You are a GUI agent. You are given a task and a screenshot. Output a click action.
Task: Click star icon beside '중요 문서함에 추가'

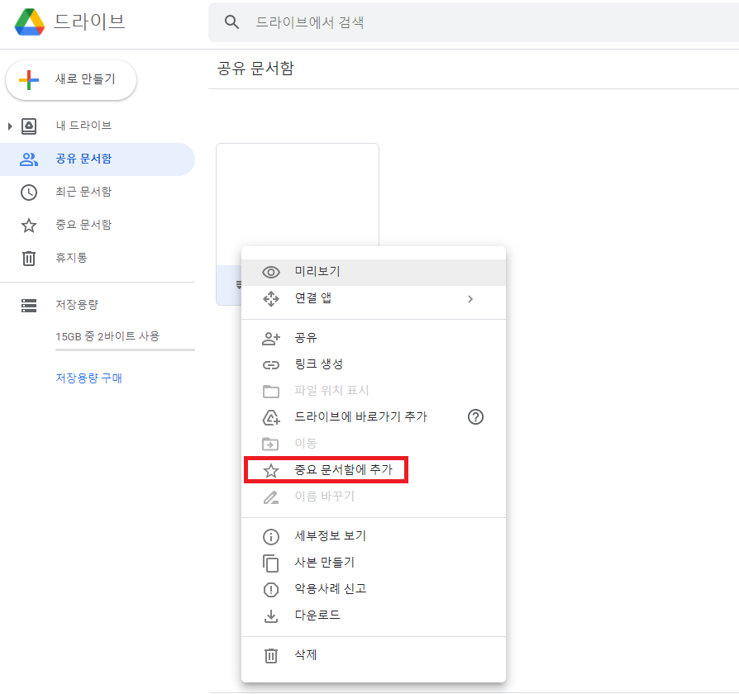pos(271,470)
